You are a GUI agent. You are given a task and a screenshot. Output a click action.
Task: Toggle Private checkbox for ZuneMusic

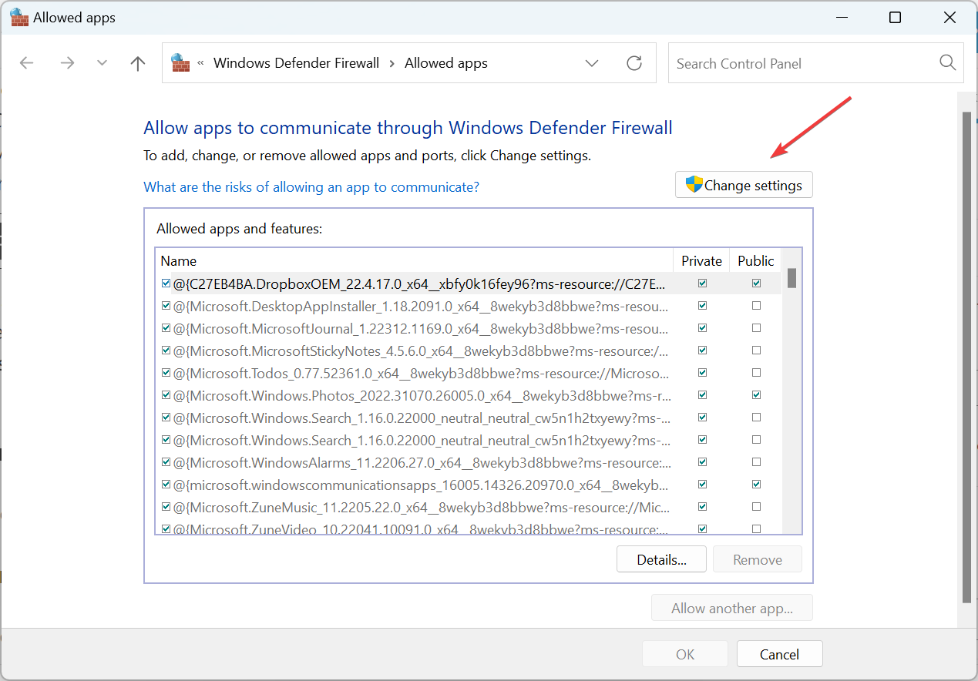click(702, 507)
